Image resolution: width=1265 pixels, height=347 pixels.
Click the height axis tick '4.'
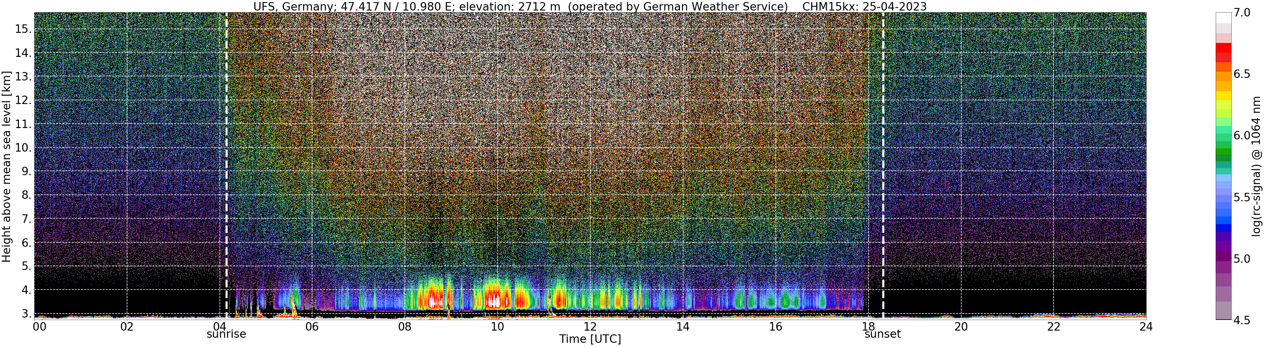coord(27,290)
